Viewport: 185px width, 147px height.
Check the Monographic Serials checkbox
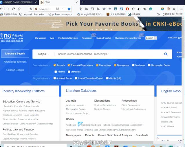click(x=149, y=65)
